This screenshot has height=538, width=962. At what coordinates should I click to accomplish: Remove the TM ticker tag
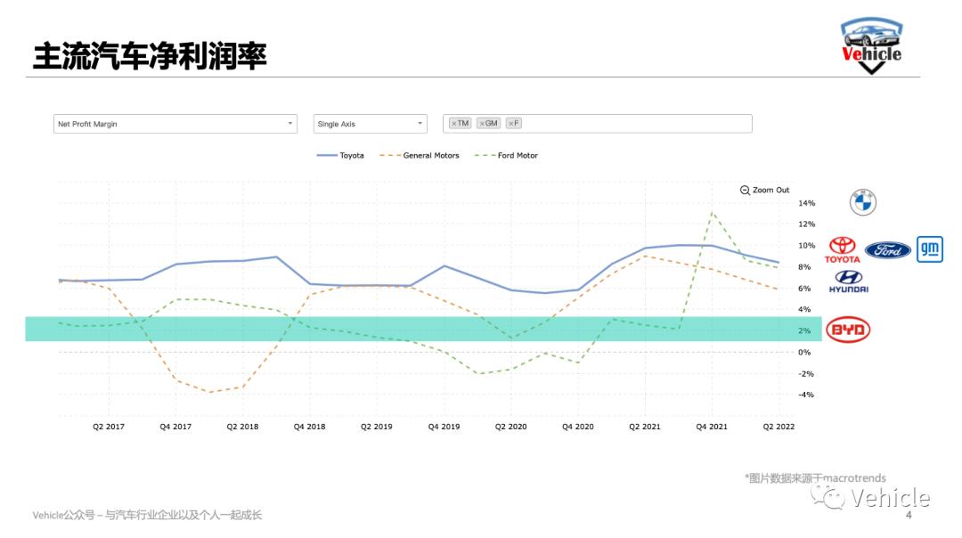(453, 123)
